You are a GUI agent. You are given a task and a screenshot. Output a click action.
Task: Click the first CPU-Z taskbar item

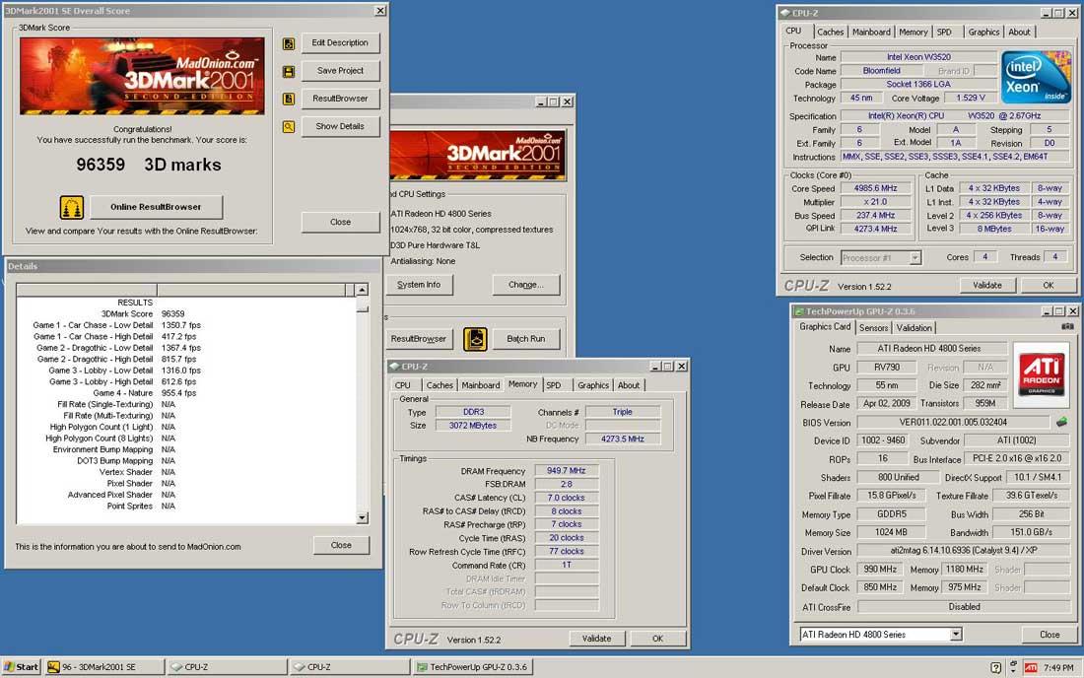click(x=228, y=667)
